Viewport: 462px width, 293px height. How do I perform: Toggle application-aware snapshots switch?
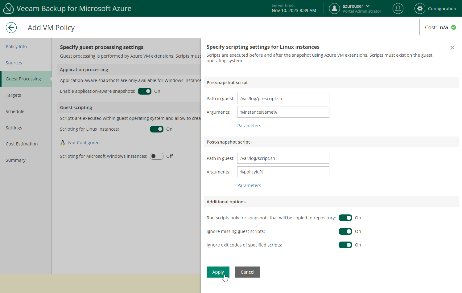coord(145,91)
